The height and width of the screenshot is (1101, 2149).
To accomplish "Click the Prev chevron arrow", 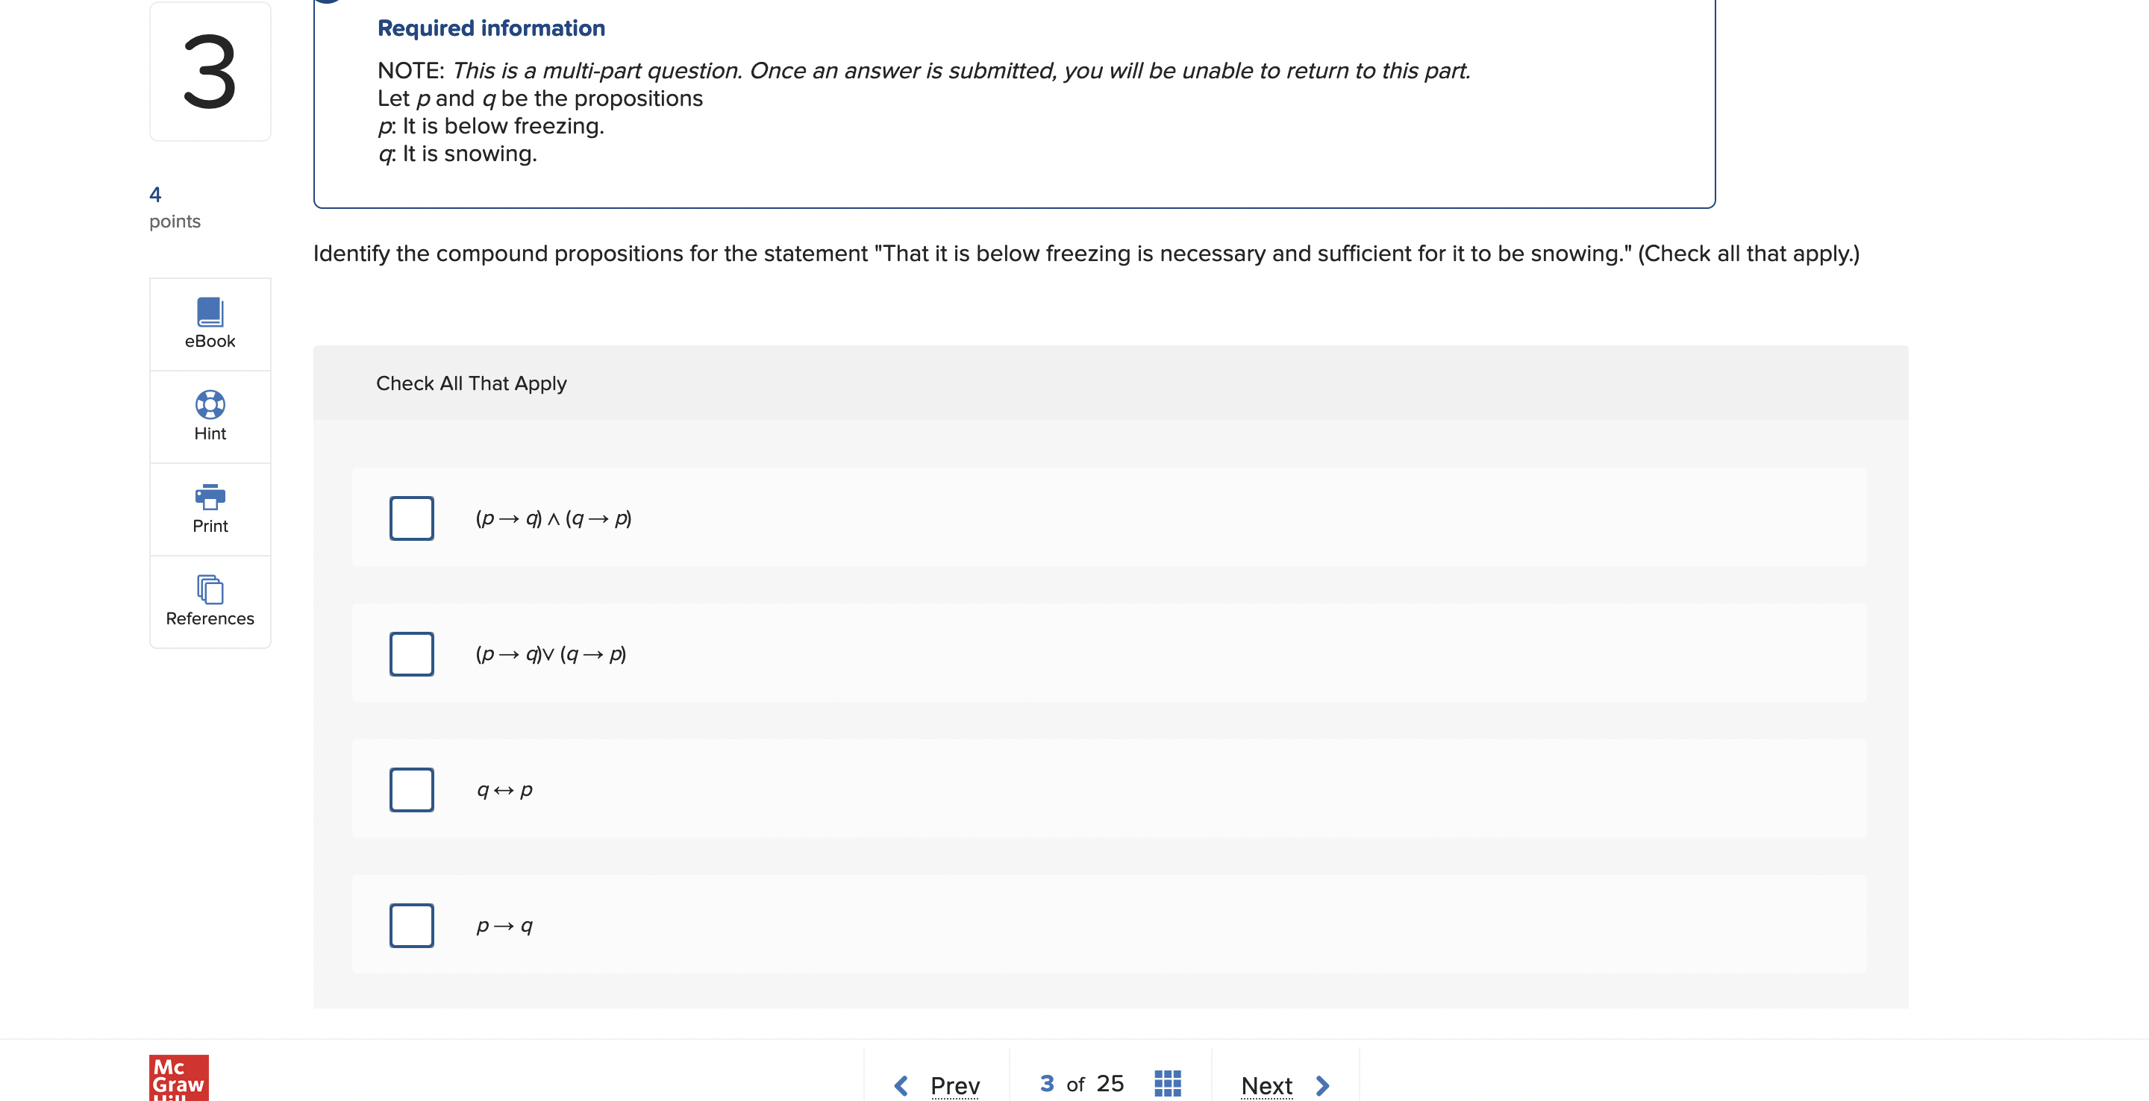I will pyautogui.click(x=901, y=1085).
